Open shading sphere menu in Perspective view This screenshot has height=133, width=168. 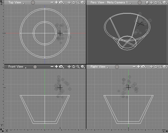click(165, 3)
